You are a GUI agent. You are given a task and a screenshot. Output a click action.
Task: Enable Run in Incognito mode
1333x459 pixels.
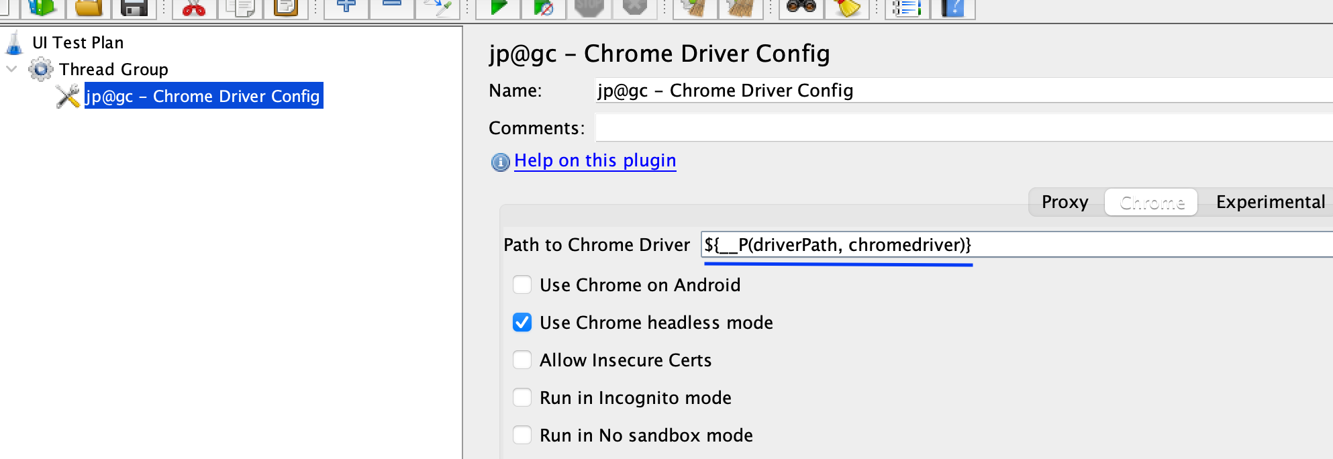[522, 397]
